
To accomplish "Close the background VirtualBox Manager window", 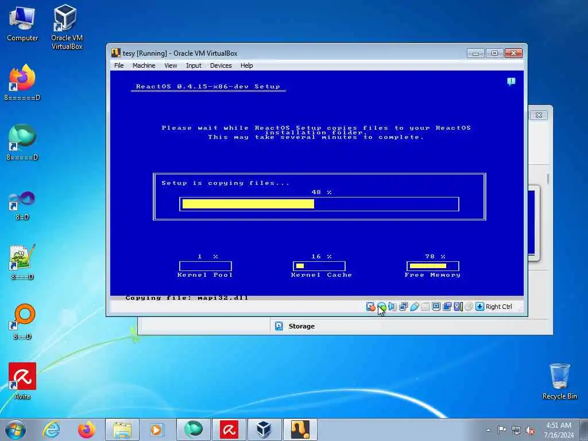I will click(x=539, y=115).
